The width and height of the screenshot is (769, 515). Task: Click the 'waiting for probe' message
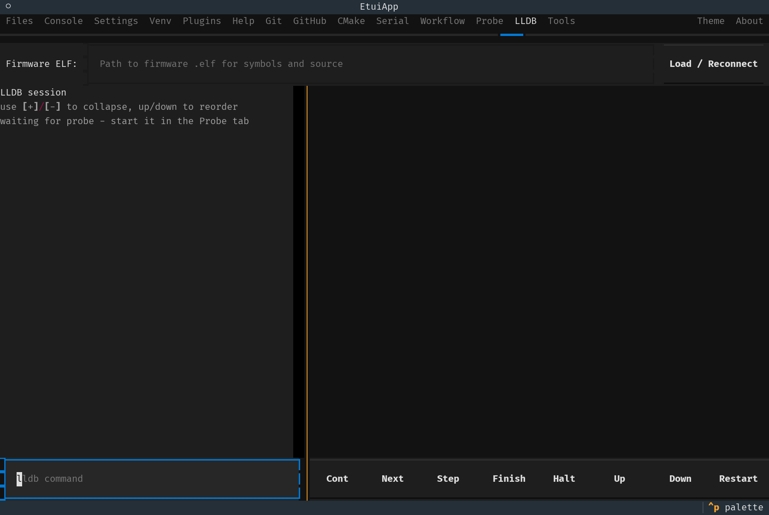pyautogui.click(x=124, y=121)
